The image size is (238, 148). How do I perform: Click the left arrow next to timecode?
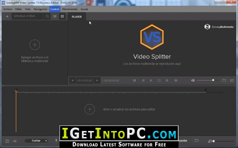click(x=73, y=80)
